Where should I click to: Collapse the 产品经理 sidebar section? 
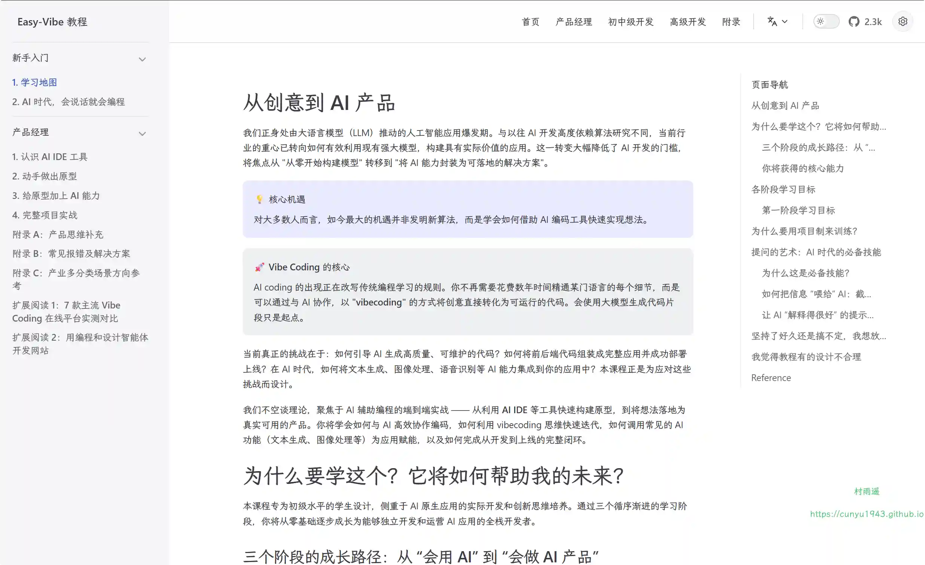click(142, 133)
